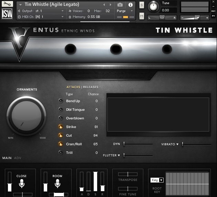Solo the instrument with S button
217x197 pixels.
pos(142,5)
